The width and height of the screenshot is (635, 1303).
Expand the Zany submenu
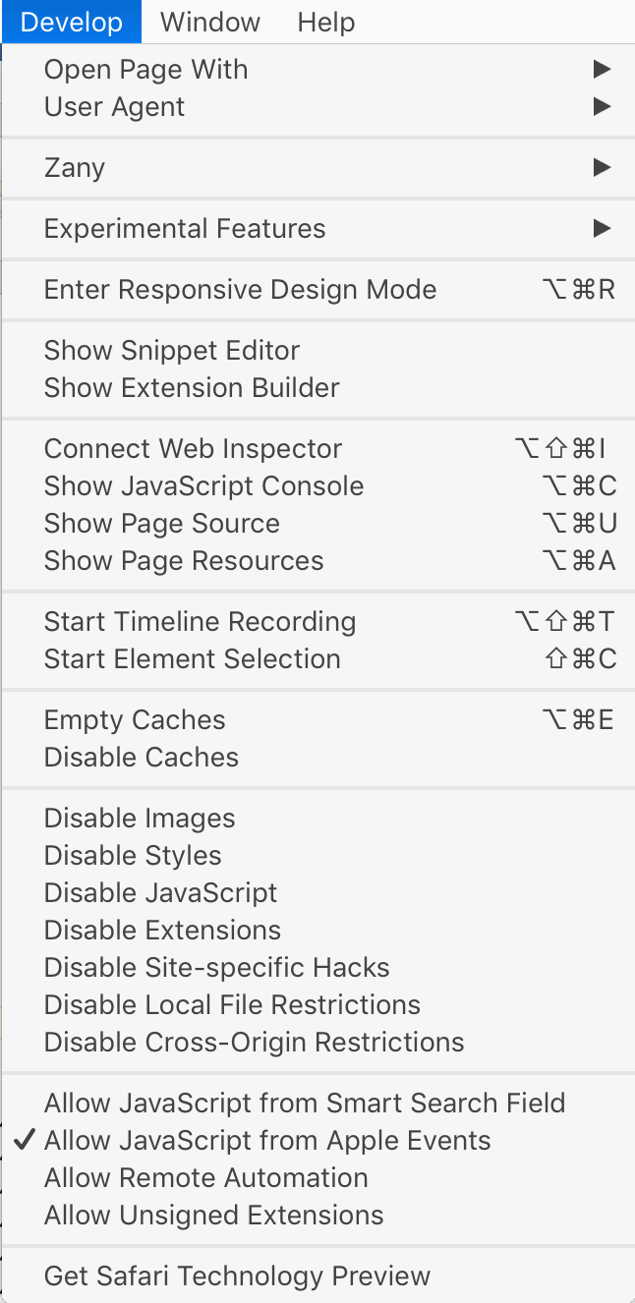click(75, 167)
